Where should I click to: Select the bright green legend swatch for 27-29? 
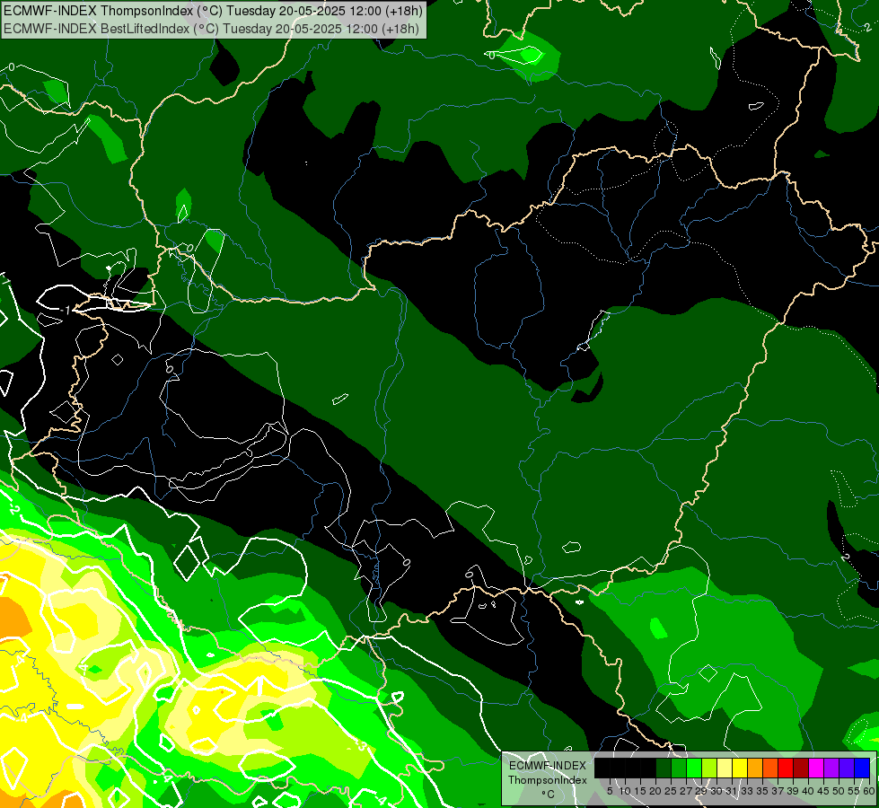click(x=694, y=768)
